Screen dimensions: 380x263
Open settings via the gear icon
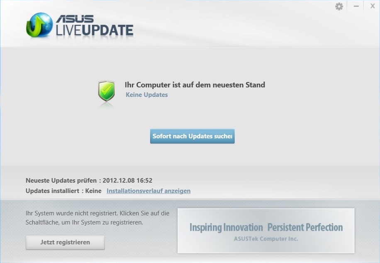[x=339, y=6]
